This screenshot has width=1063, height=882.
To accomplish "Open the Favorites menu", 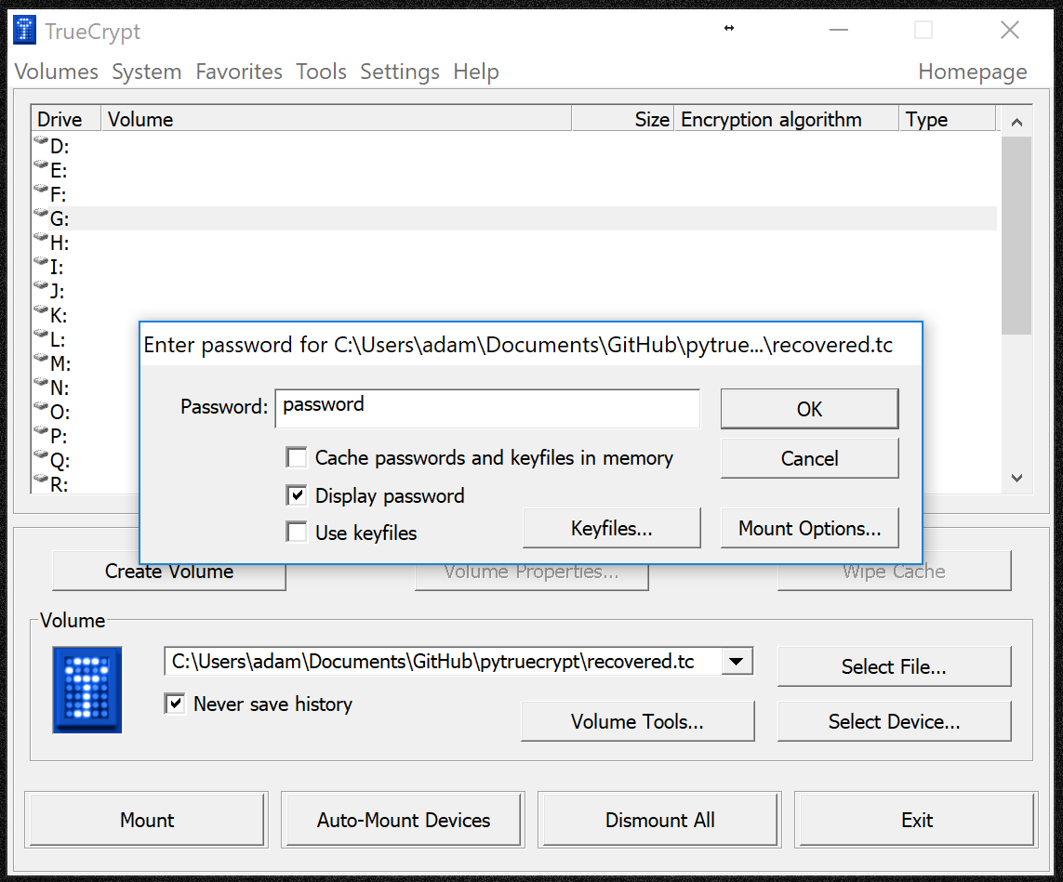I will point(239,72).
